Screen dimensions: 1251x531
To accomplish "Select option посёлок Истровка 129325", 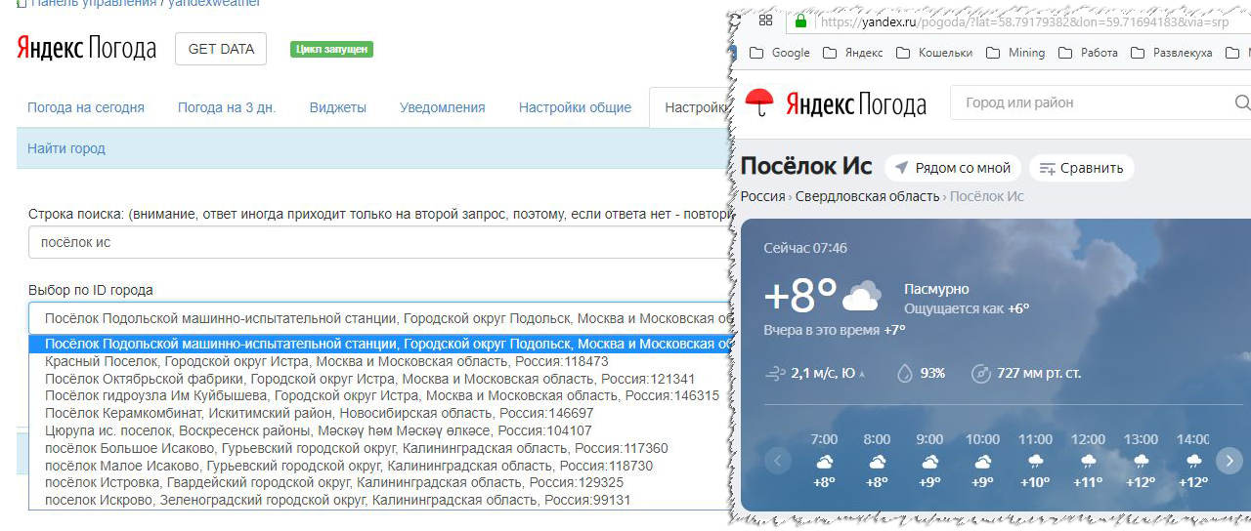I will pyautogui.click(x=379, y=482).
